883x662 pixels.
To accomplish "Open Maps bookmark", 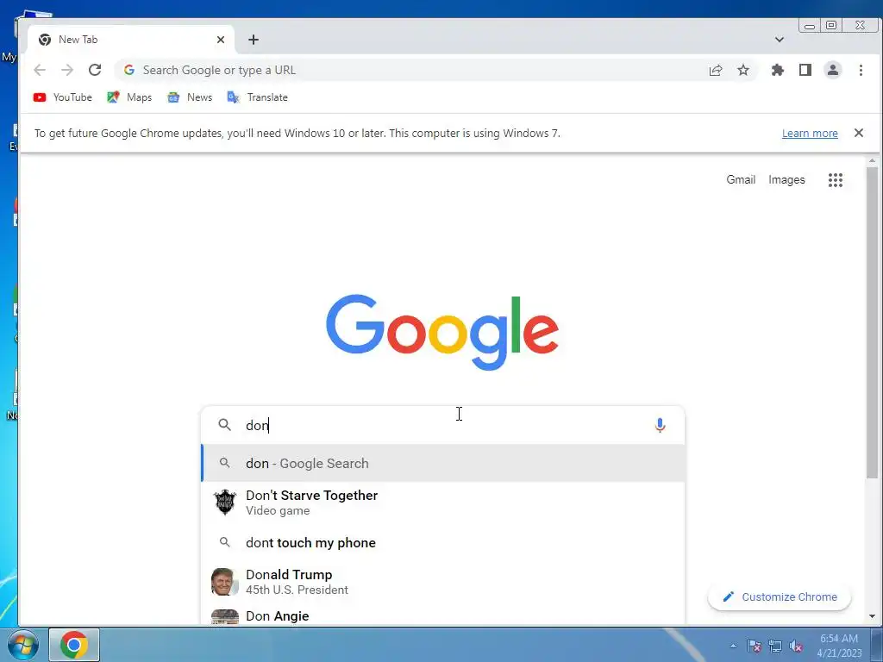I will [x=129, y=97].
